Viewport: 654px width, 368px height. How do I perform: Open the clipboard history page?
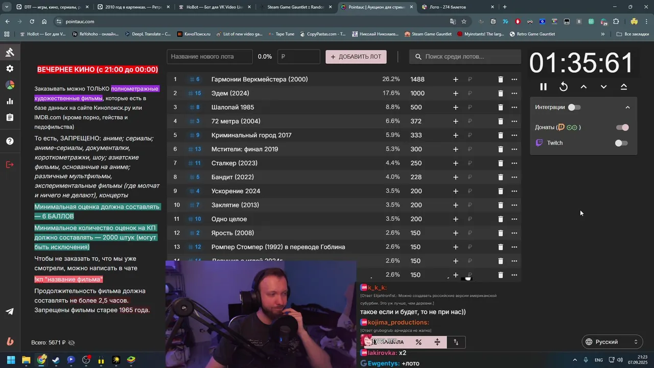[x=10, y=118]
